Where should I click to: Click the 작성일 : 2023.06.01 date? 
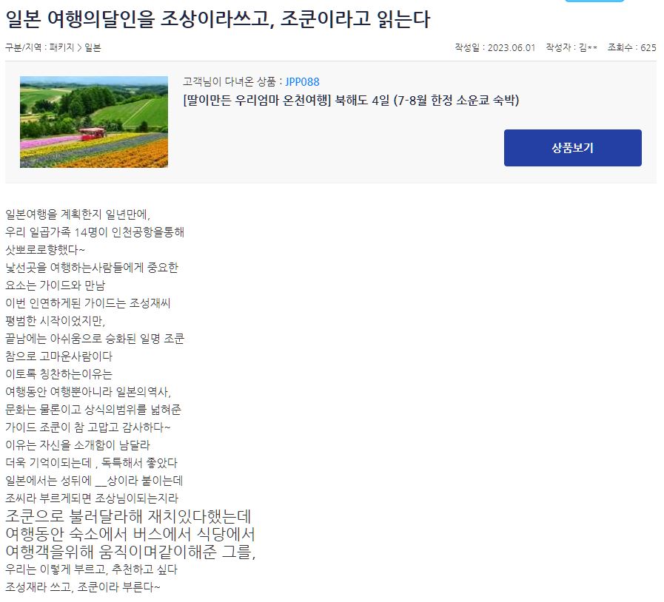coord(495,47)
